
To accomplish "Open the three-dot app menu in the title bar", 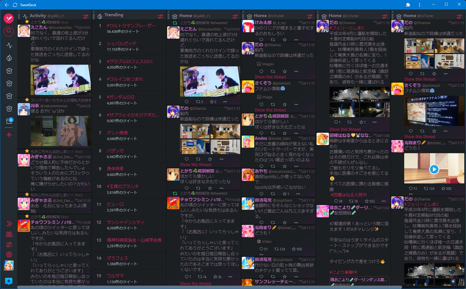I will click(x=419, y=5).
